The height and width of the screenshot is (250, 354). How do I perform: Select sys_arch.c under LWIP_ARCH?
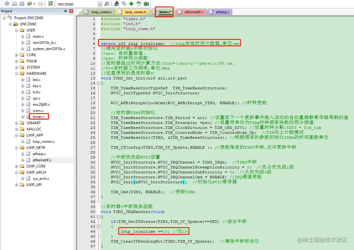coord(41,179)
